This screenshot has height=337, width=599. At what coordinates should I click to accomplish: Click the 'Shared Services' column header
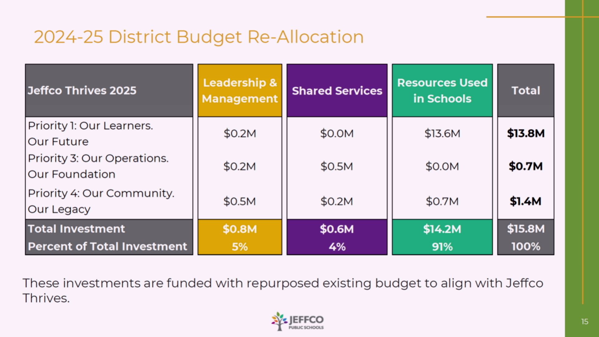(337, 90)
